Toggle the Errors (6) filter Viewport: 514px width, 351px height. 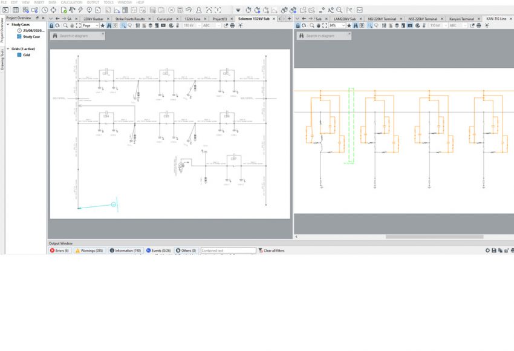pos(60,251)
